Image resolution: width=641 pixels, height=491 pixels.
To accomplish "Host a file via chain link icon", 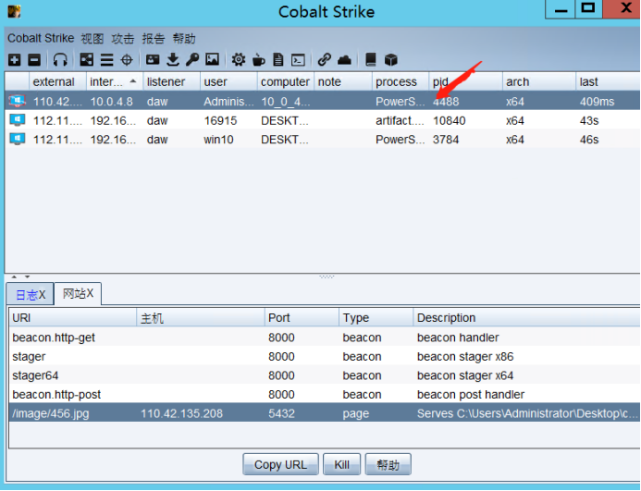I will [324, 60].
